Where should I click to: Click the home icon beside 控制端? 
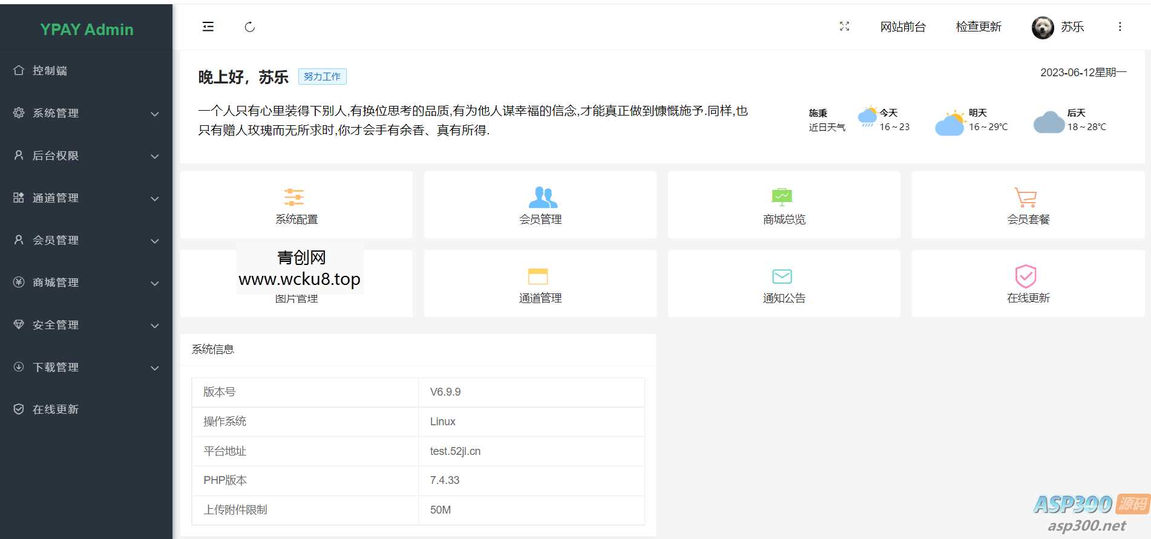coord(19,70)
